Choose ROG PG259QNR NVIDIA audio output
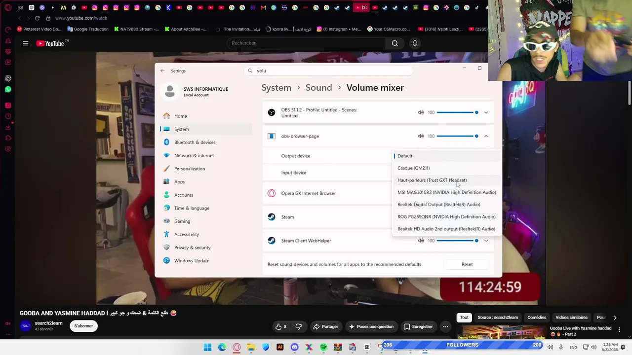The image size is (632, 355). [x=446, y=217]
